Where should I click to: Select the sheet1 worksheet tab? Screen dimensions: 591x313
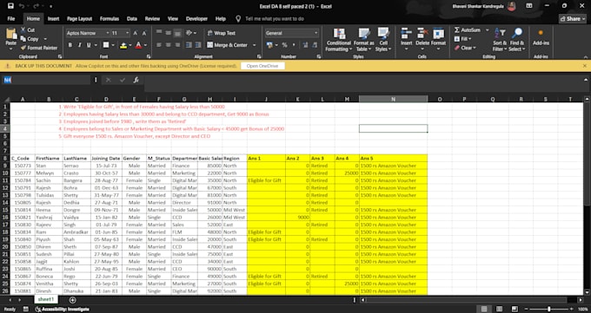tap(45, 299)
